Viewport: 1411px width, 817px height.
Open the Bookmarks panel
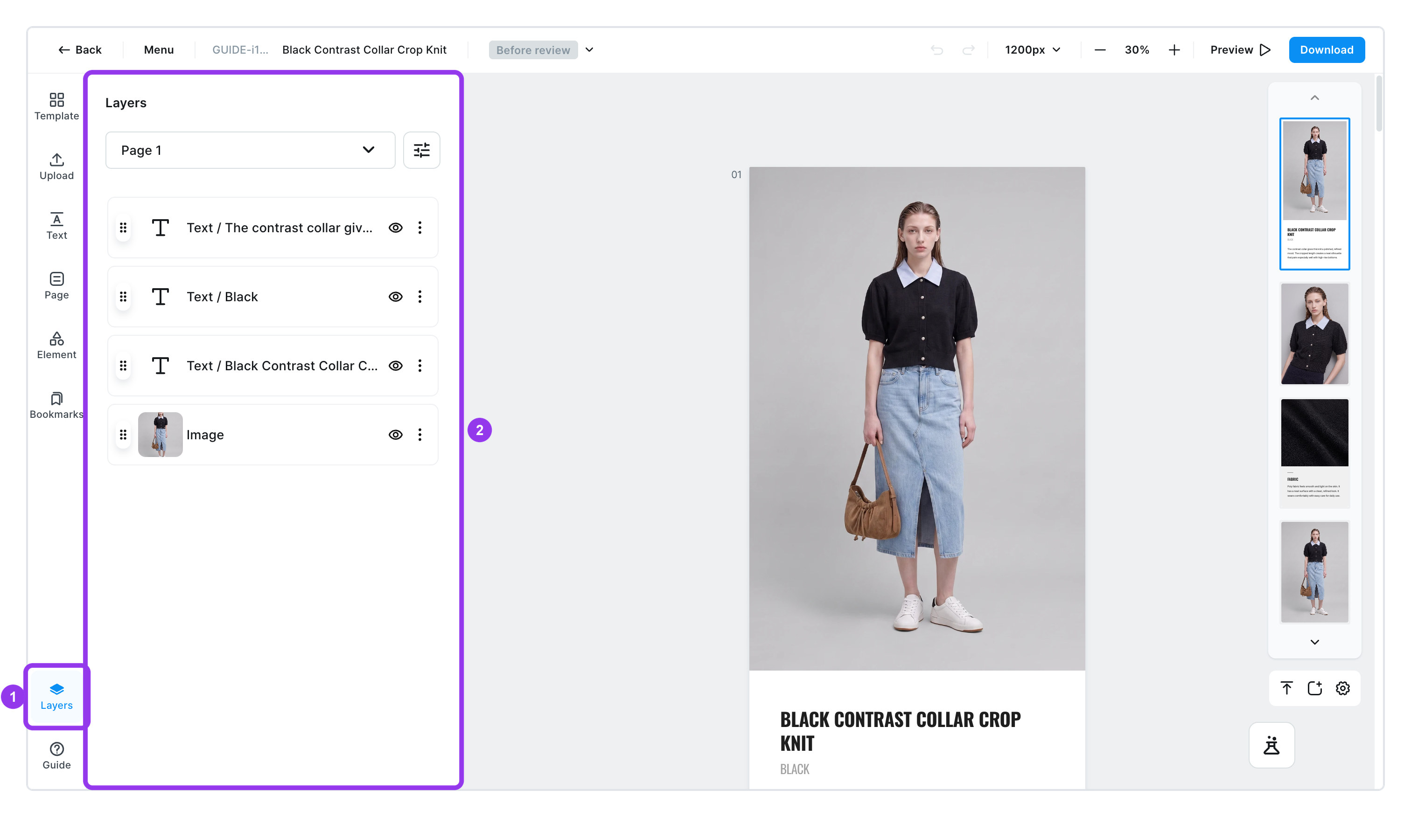[x=56, y=406]
